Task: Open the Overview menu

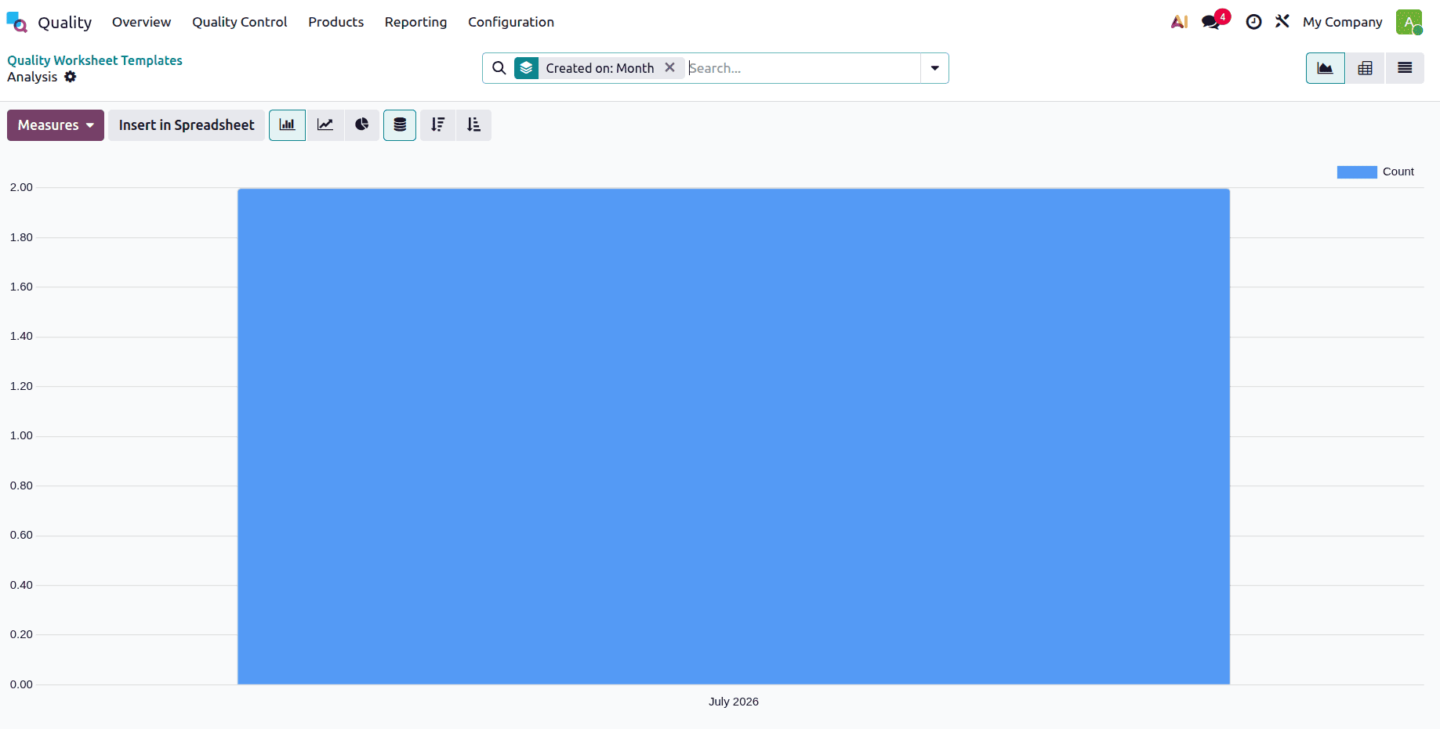Action: point(141,22)
